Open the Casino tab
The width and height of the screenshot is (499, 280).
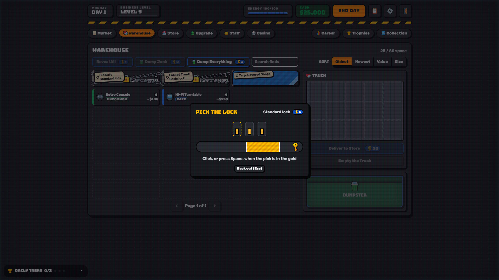(x=261, y=33)
